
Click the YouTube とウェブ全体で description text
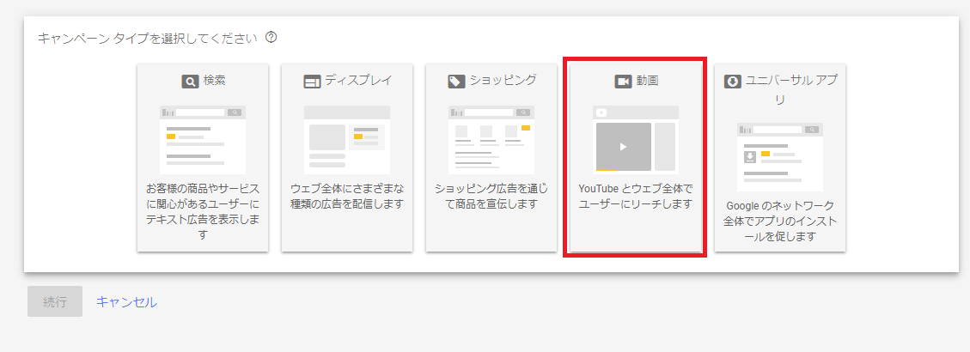coord(635,187)
